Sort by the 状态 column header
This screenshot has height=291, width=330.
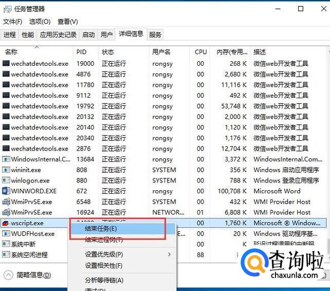coord(123,52)
